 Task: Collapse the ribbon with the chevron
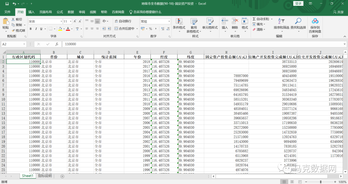tap(344, 36)
